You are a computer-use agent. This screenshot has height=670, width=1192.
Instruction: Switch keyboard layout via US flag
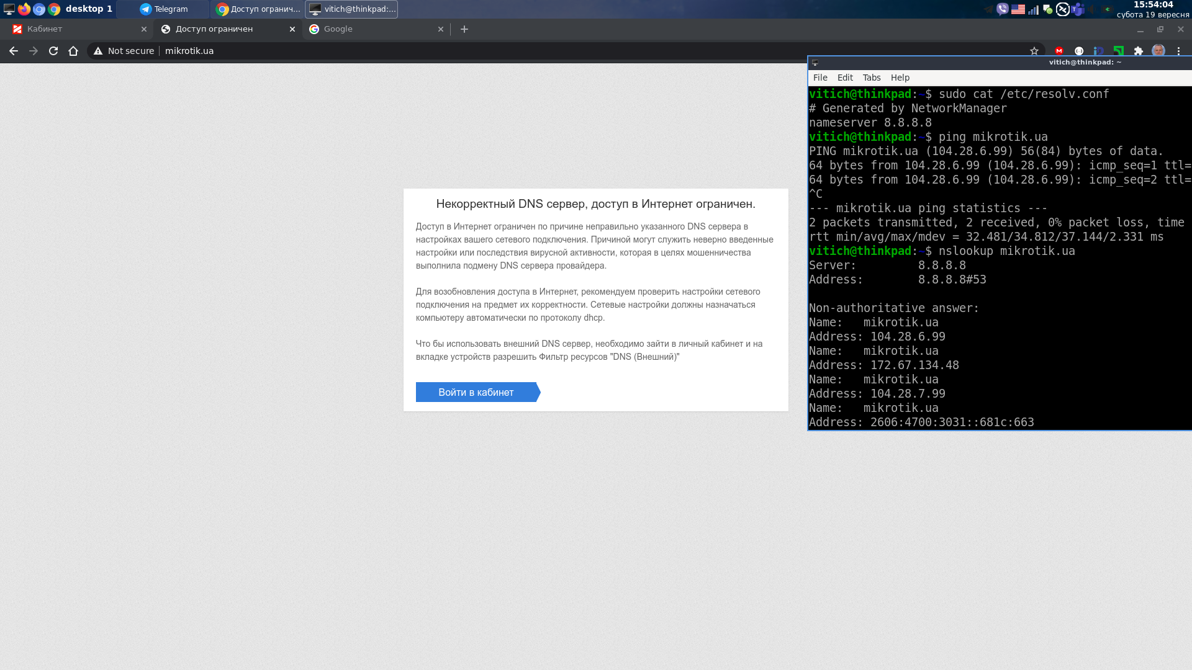1018,9
